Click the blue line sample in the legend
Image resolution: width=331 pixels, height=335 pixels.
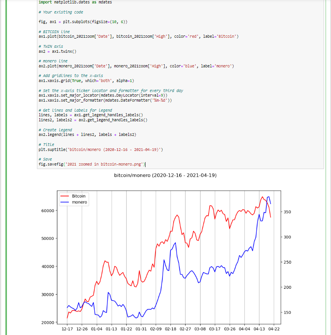(65, 202)
